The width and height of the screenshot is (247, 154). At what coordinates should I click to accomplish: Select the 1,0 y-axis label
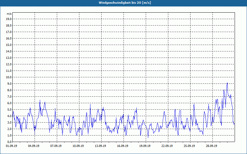[x=10, y=136]
